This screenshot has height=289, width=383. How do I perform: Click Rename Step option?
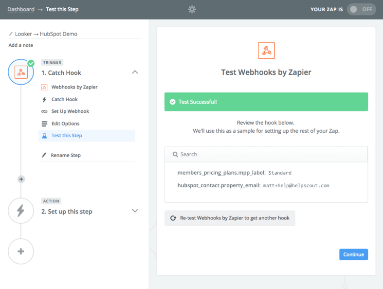66,155
